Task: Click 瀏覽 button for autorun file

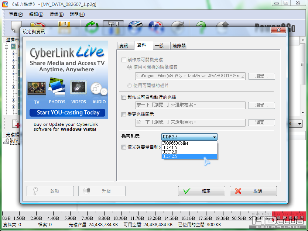Action: point(261,105)
